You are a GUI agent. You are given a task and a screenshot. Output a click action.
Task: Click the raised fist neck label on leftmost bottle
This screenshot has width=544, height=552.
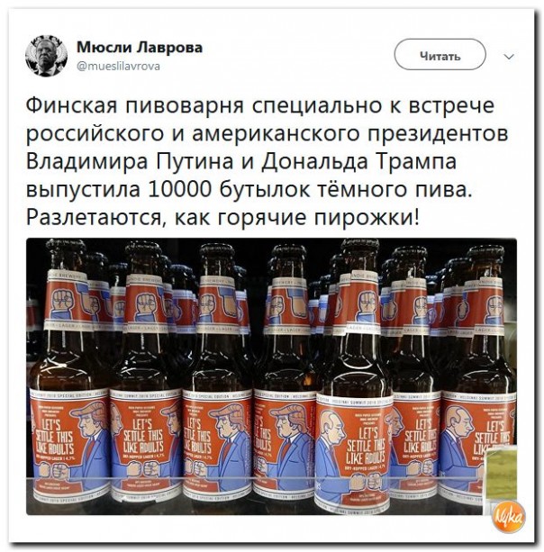pos(65,300)
